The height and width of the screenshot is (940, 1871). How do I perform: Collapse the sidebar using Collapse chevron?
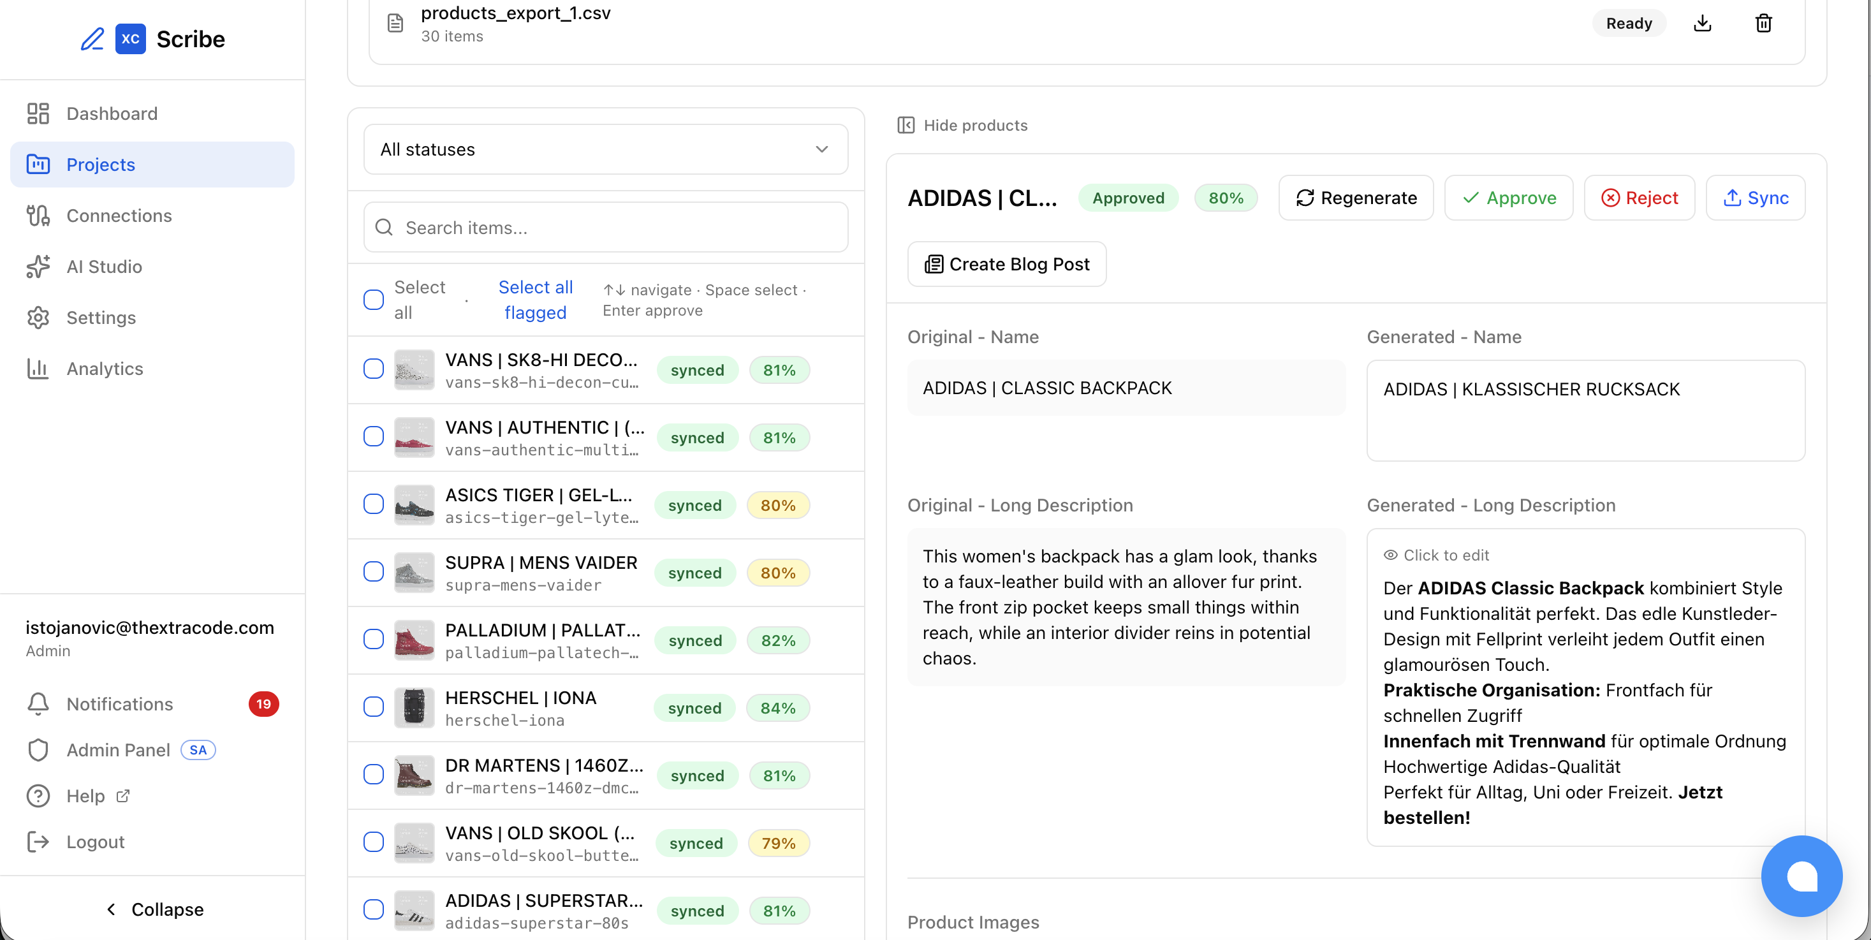point(111,909)
